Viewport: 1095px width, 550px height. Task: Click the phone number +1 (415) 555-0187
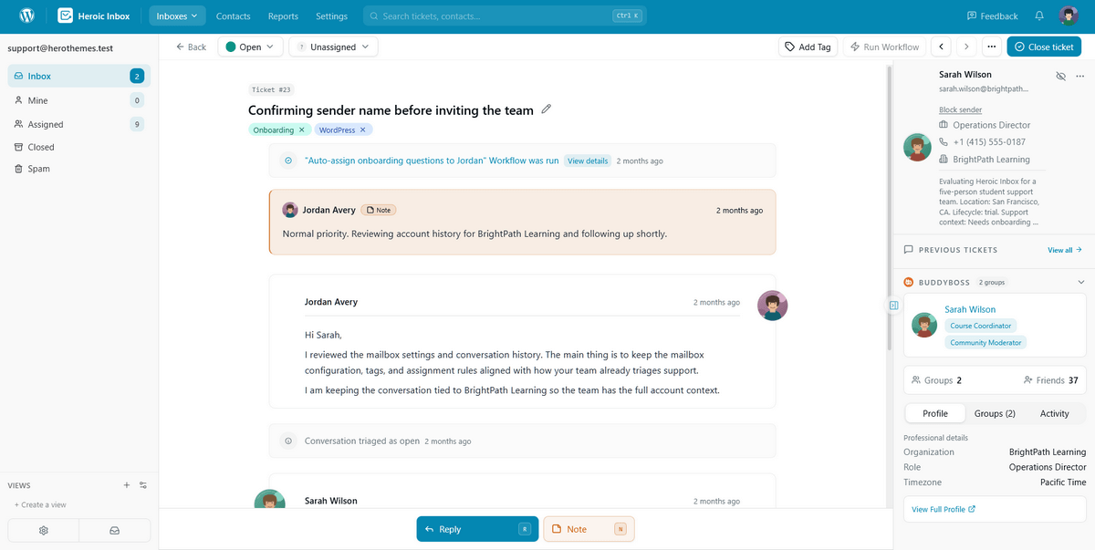(x=989, y=142)
